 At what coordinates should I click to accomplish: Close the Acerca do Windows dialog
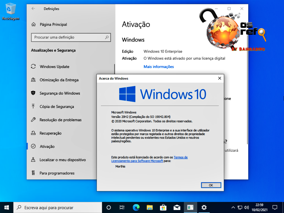point(220,78)
